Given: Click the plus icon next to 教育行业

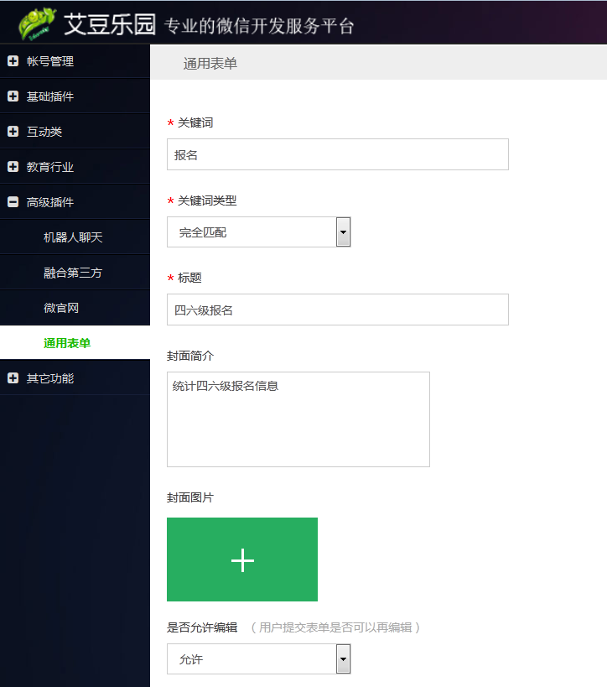Looking at the screenshot, I should click(x=13, y=167).
